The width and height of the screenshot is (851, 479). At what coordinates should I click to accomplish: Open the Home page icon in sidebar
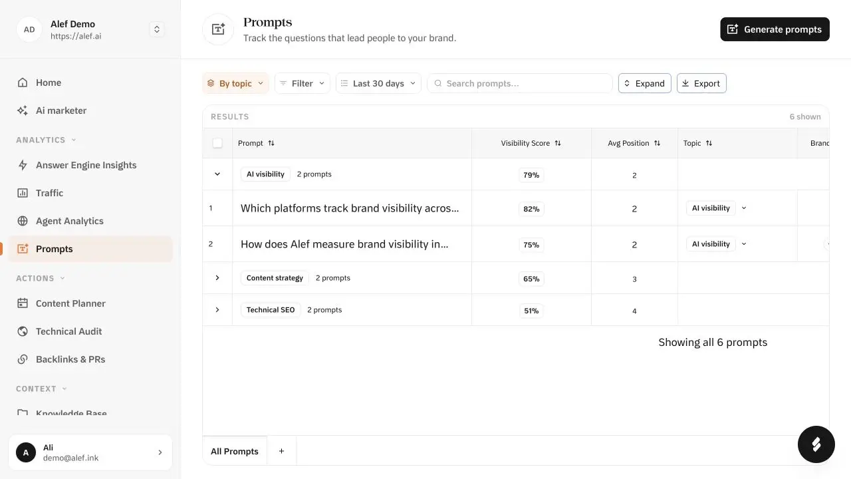(x=23, y=82)
